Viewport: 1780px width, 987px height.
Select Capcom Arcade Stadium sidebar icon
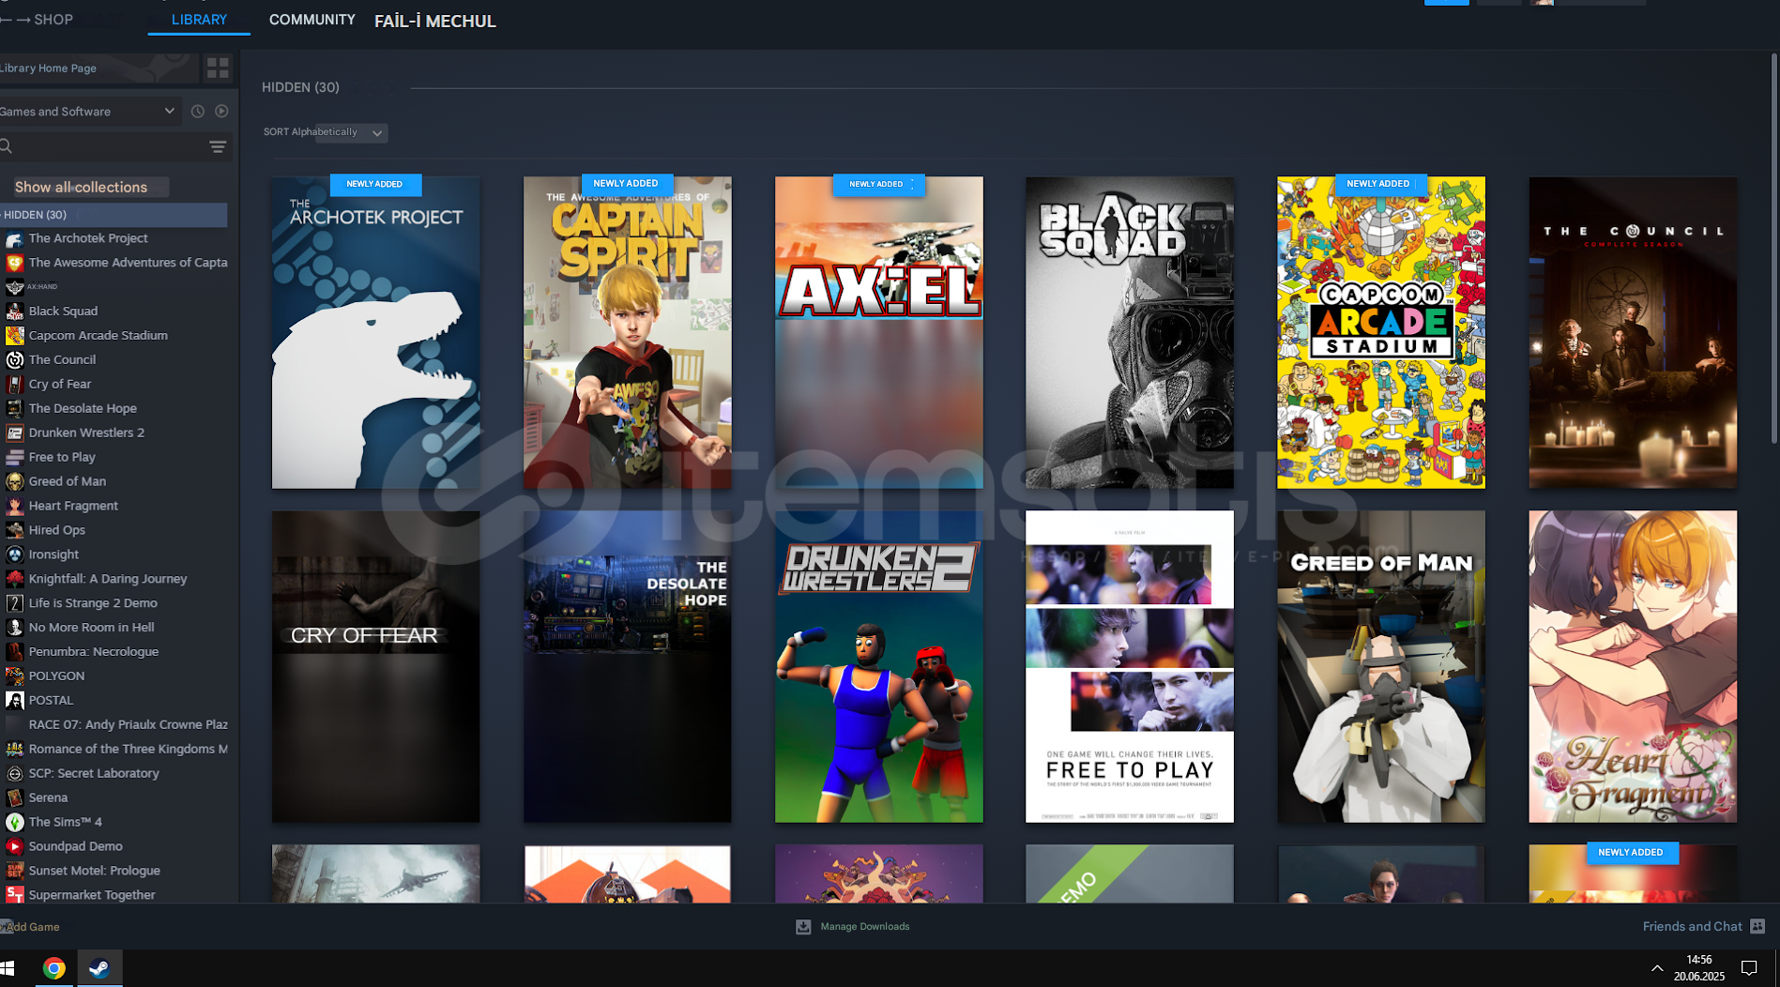pos(14,335)
